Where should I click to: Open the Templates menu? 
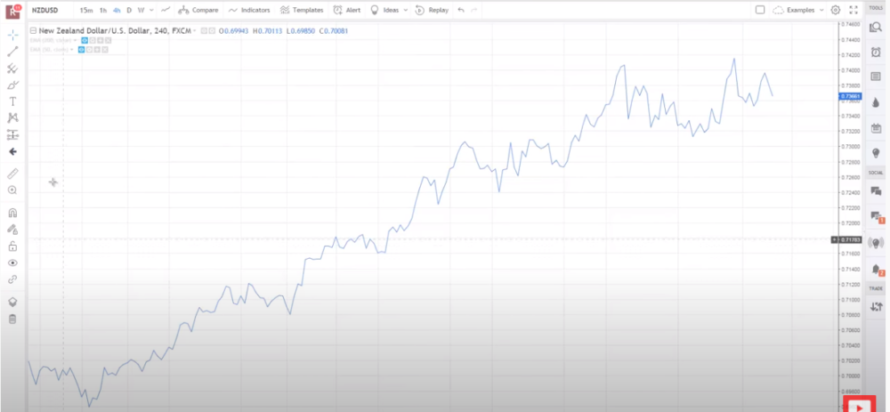[x=302, y=10]
